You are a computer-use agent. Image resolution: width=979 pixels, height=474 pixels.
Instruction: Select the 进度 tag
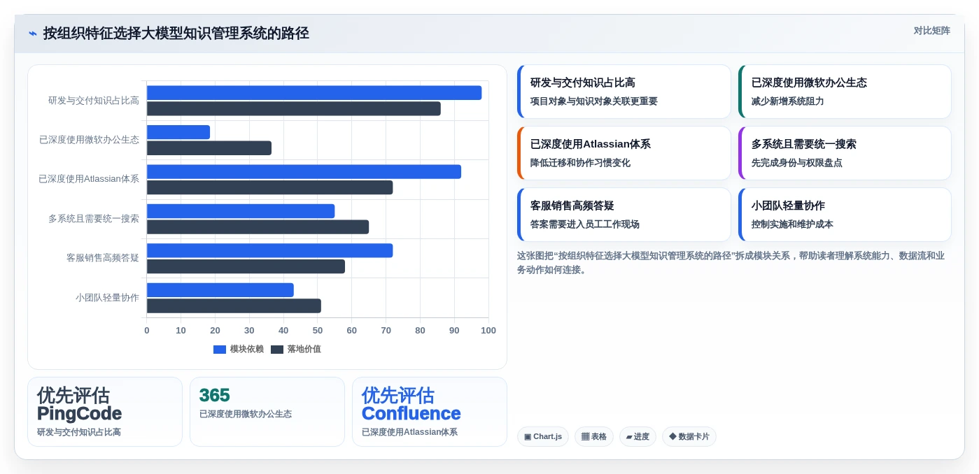pyautogui.click(x=638, y=437)
